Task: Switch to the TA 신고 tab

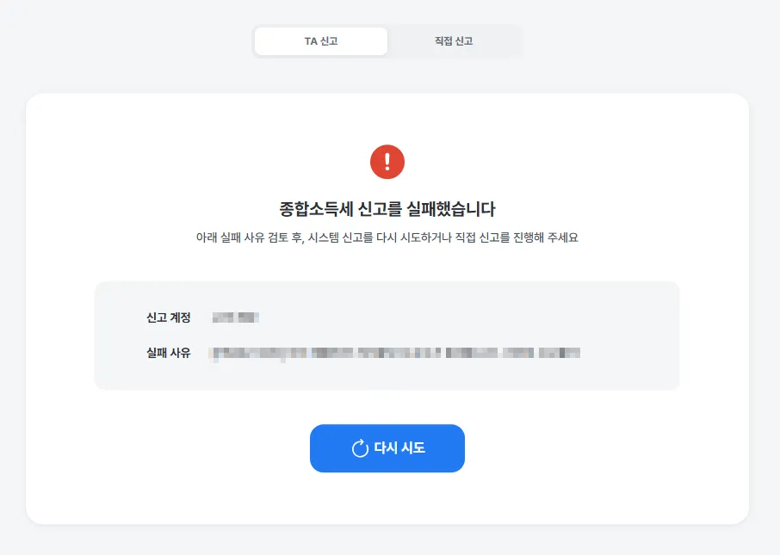Action: click(321, 41)
